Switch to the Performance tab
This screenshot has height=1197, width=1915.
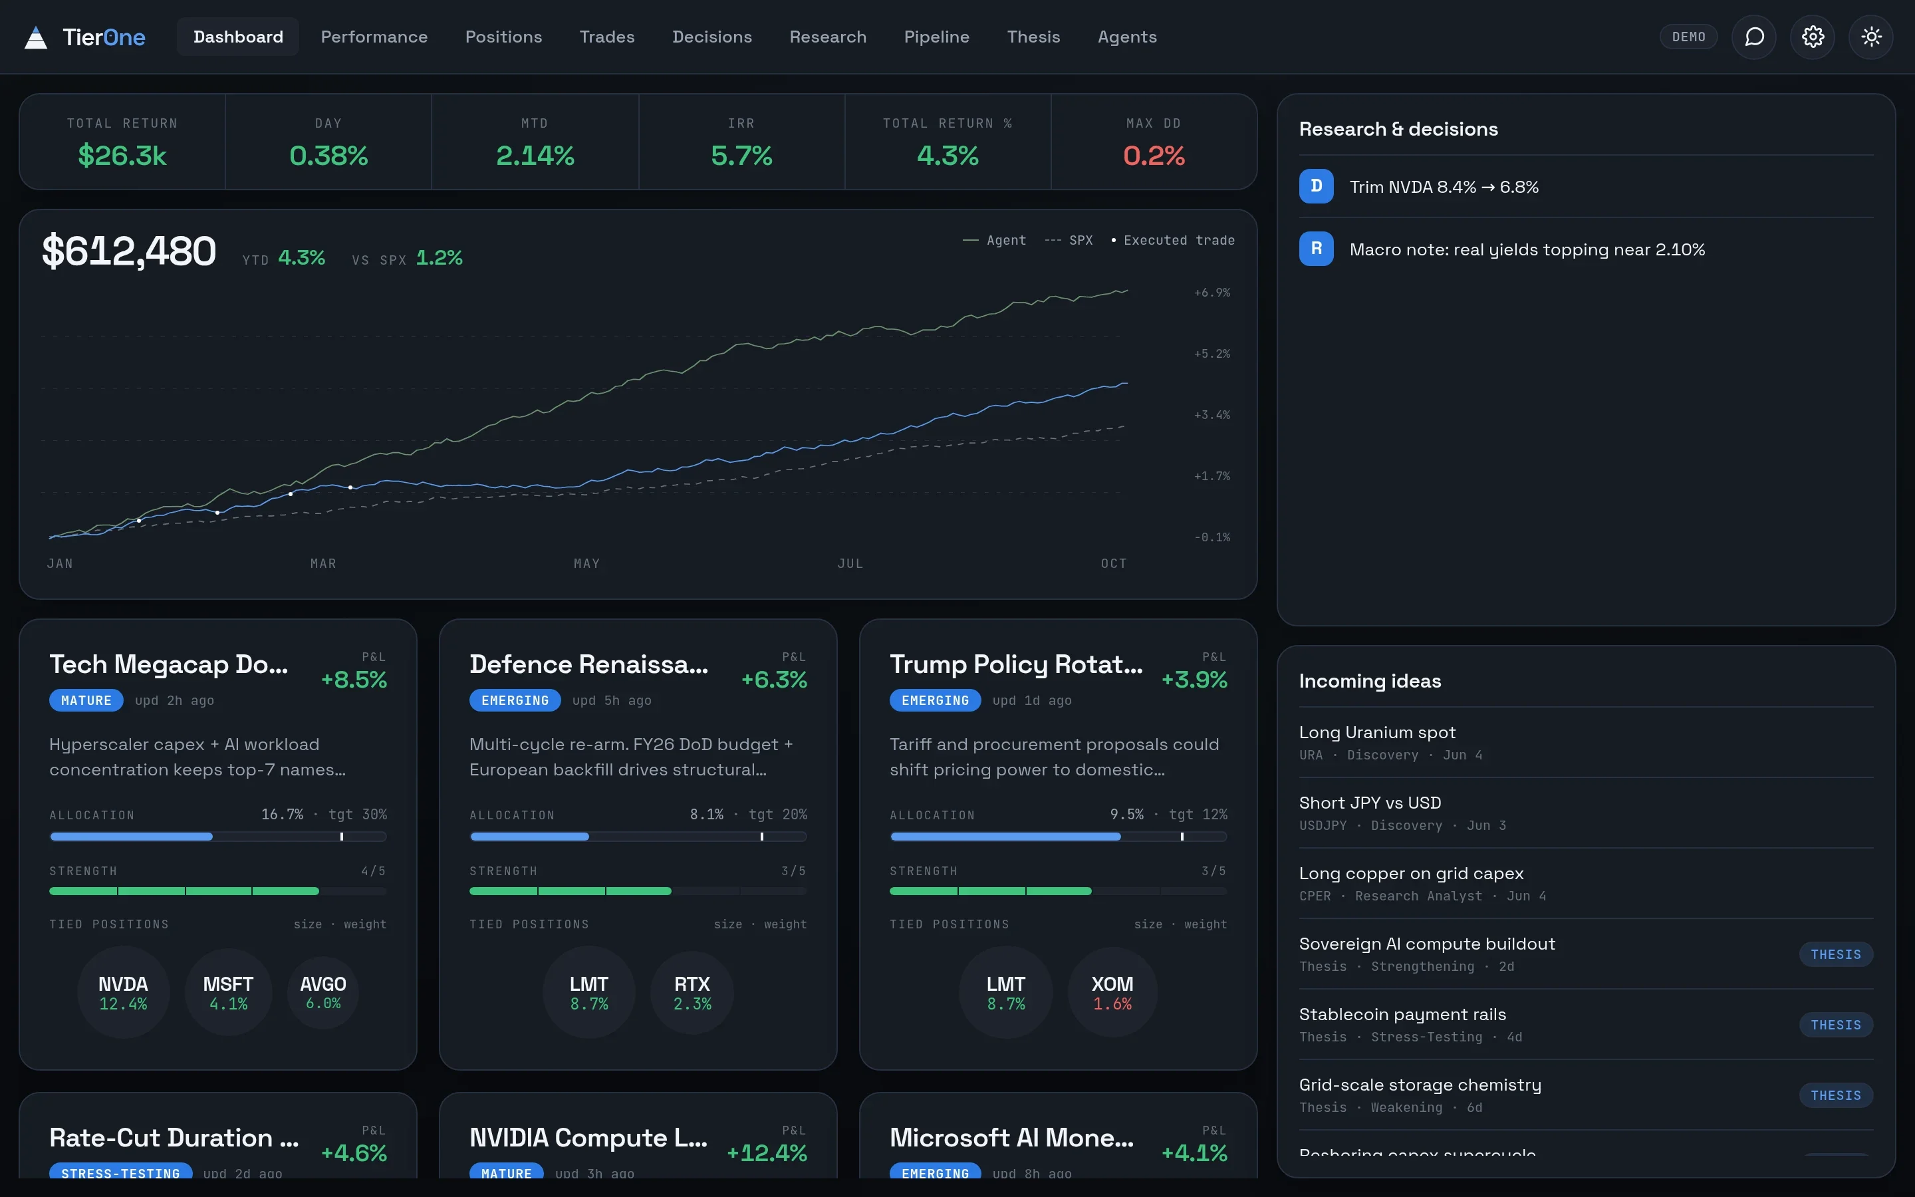[374, 37]
